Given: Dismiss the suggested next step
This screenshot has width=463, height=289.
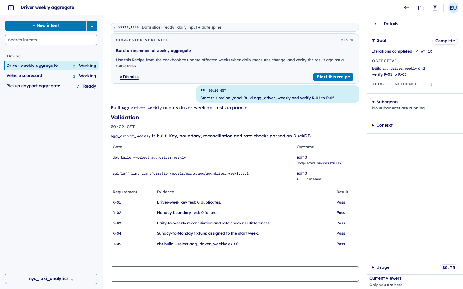Looking at the screenshot, I should pos(129,77).
